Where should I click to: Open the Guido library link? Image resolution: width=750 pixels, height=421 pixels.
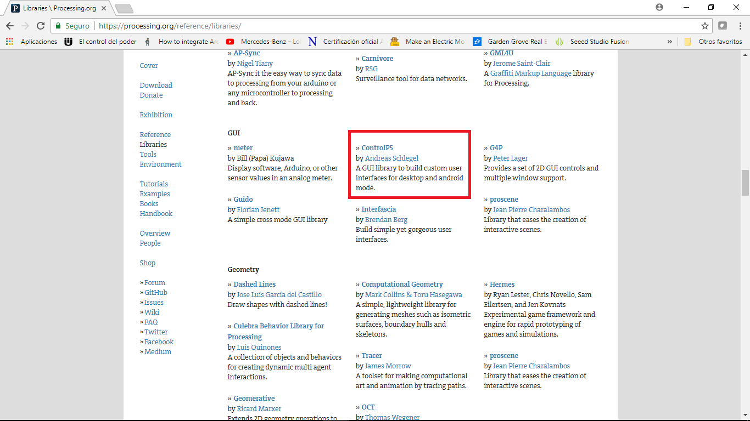(243, 200)
